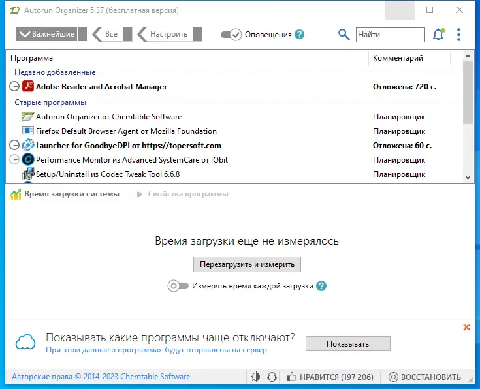Select the Все filter tab
The width and height of the screenshot is (480, 389).
click(112, 34)
